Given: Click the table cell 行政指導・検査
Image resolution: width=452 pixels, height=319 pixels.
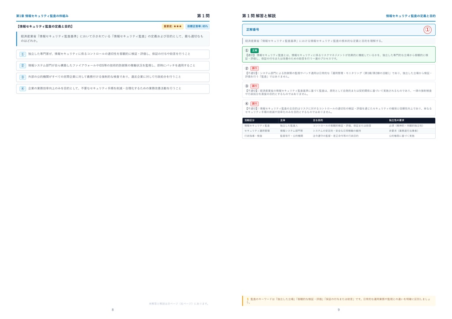Looking at the screenshot, I should pyautogui.click(x=253, y=136).
